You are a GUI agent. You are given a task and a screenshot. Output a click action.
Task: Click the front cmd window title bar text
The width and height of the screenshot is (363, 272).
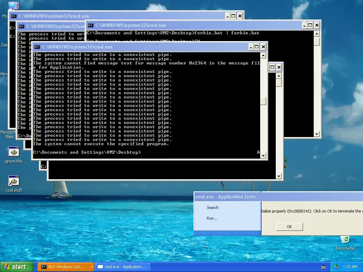coord(77,47)
